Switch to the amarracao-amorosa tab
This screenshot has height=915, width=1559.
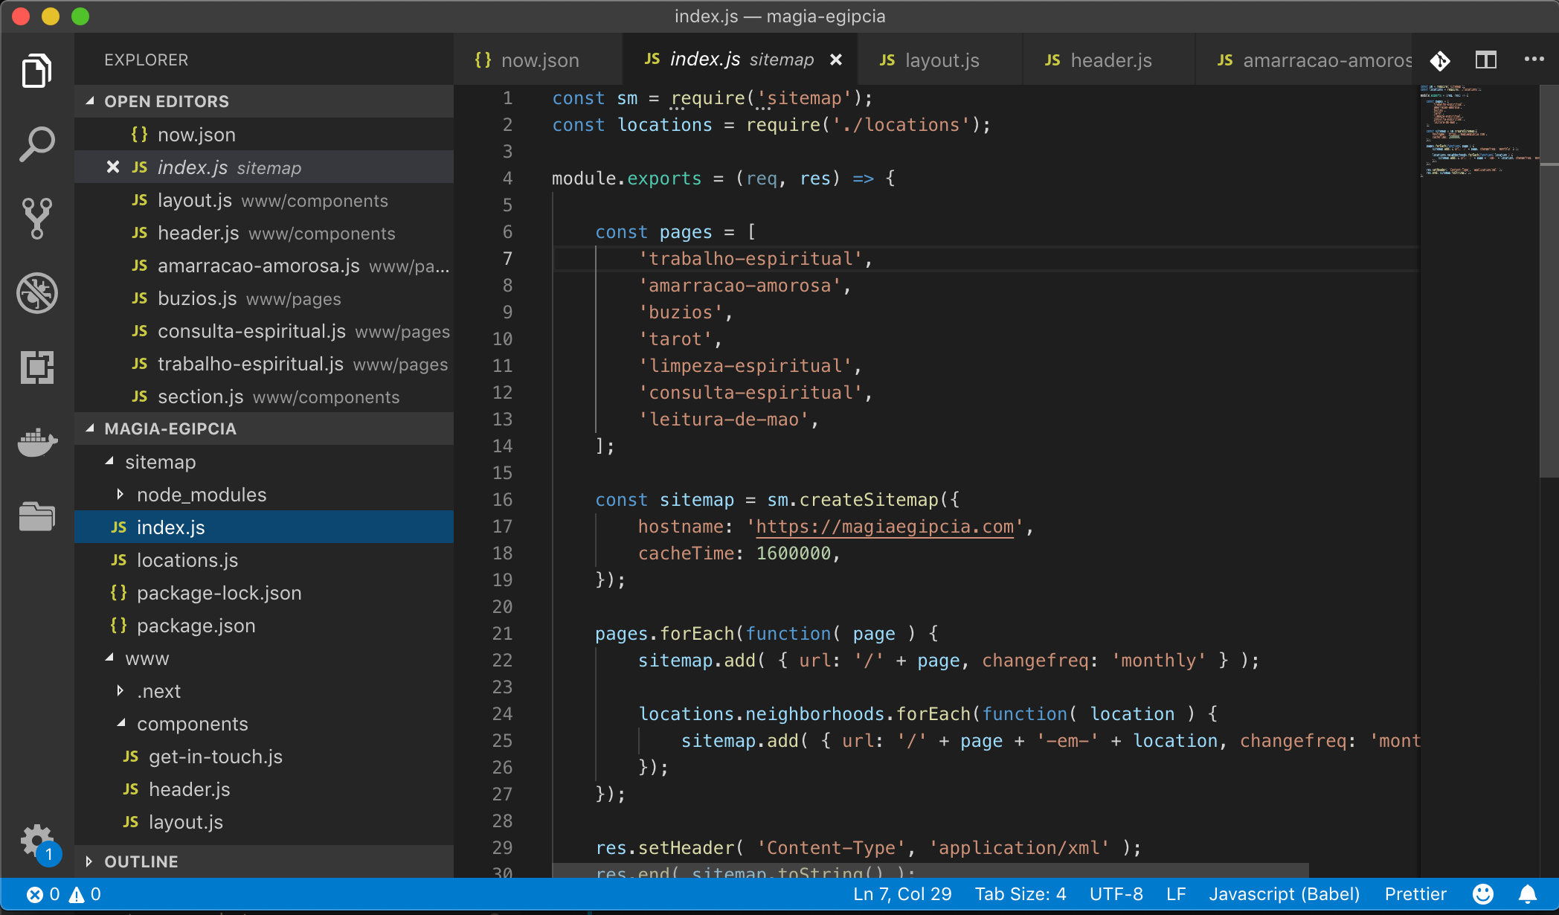1303,60
